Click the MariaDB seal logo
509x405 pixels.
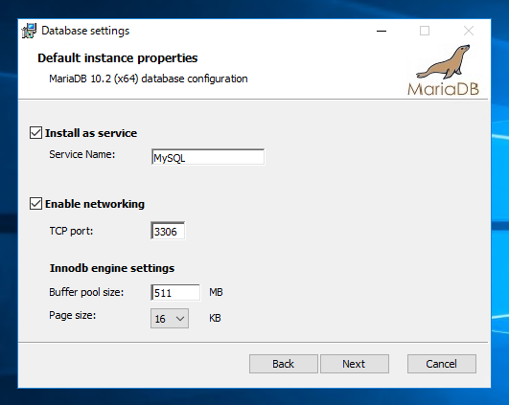444,70
